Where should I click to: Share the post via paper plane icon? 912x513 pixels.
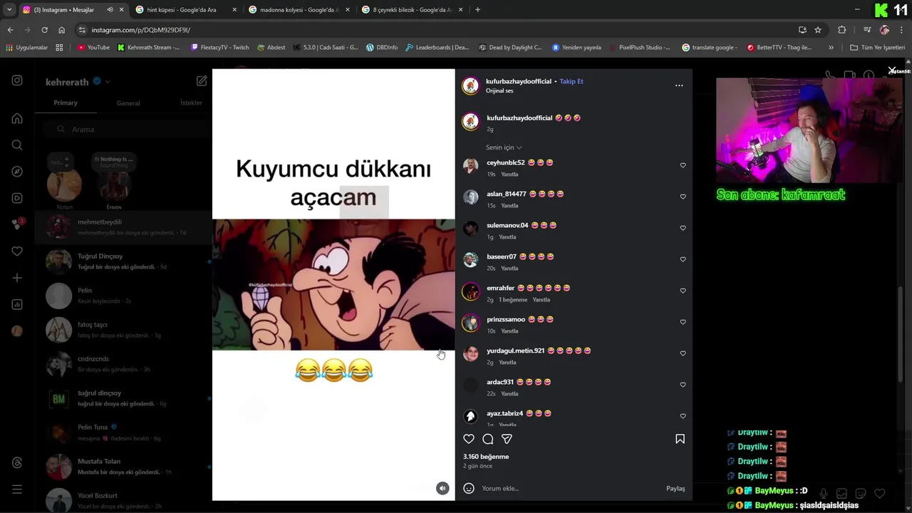click(x=507, y=439)
